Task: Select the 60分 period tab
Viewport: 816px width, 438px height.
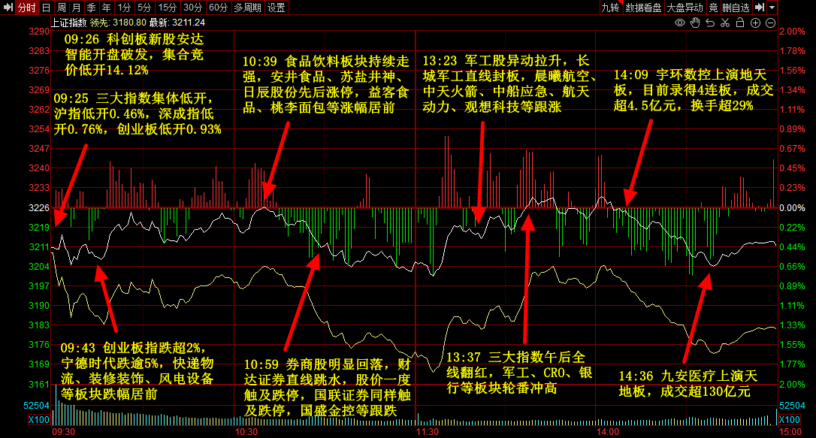Action: 218,8
